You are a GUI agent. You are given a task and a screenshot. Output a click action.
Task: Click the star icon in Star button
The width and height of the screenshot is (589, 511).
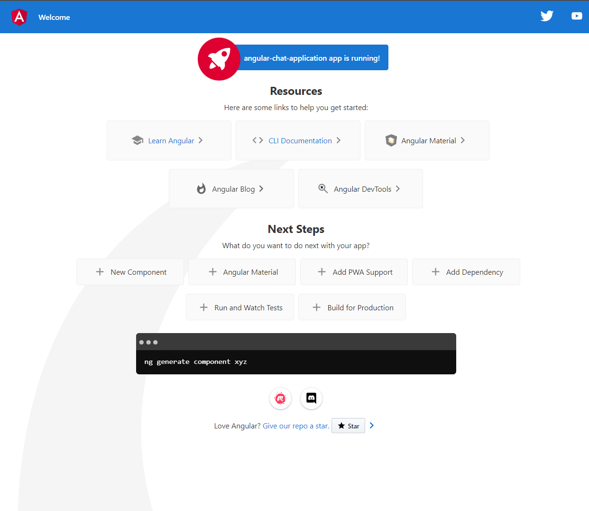pos(341,426)
